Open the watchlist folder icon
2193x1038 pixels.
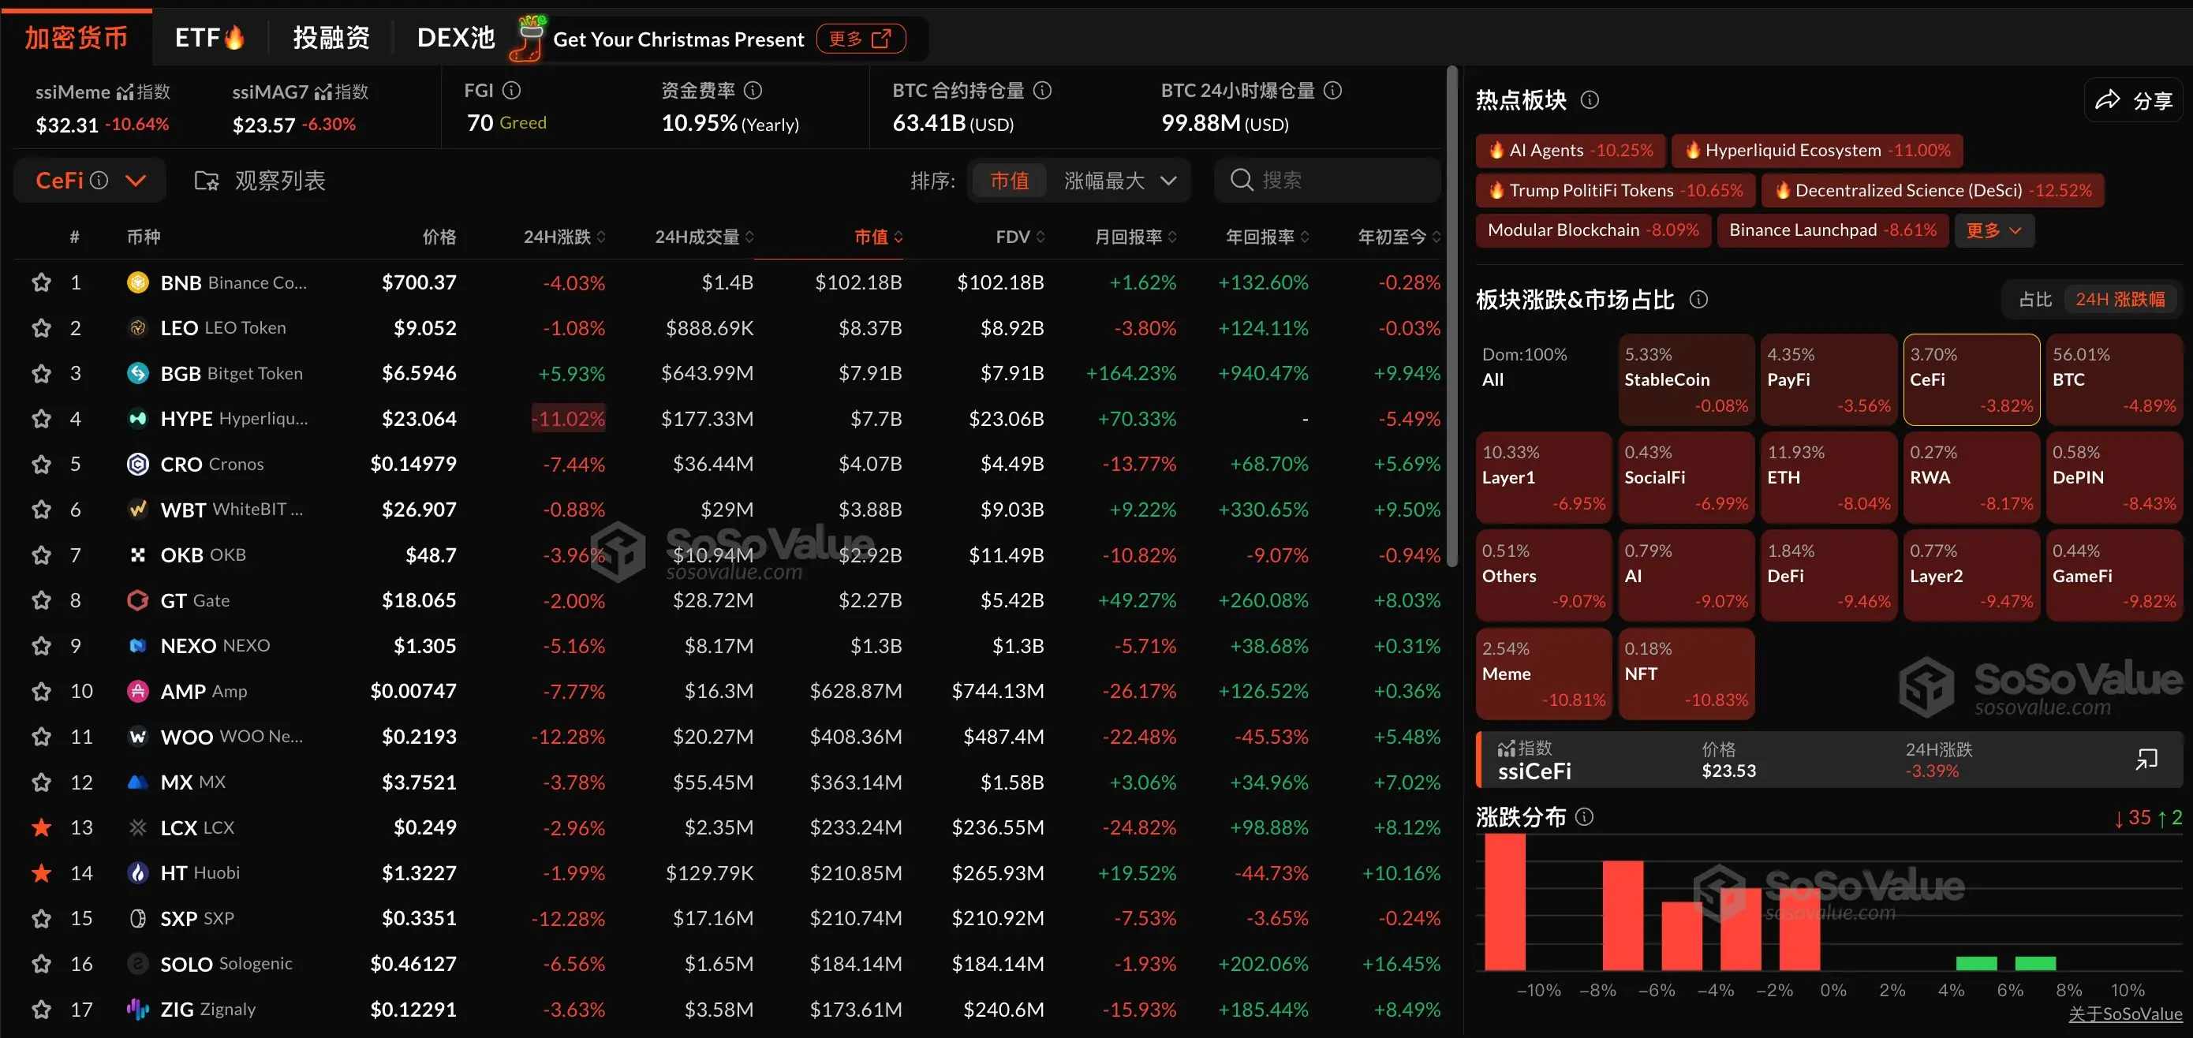[x=206, y=181]
